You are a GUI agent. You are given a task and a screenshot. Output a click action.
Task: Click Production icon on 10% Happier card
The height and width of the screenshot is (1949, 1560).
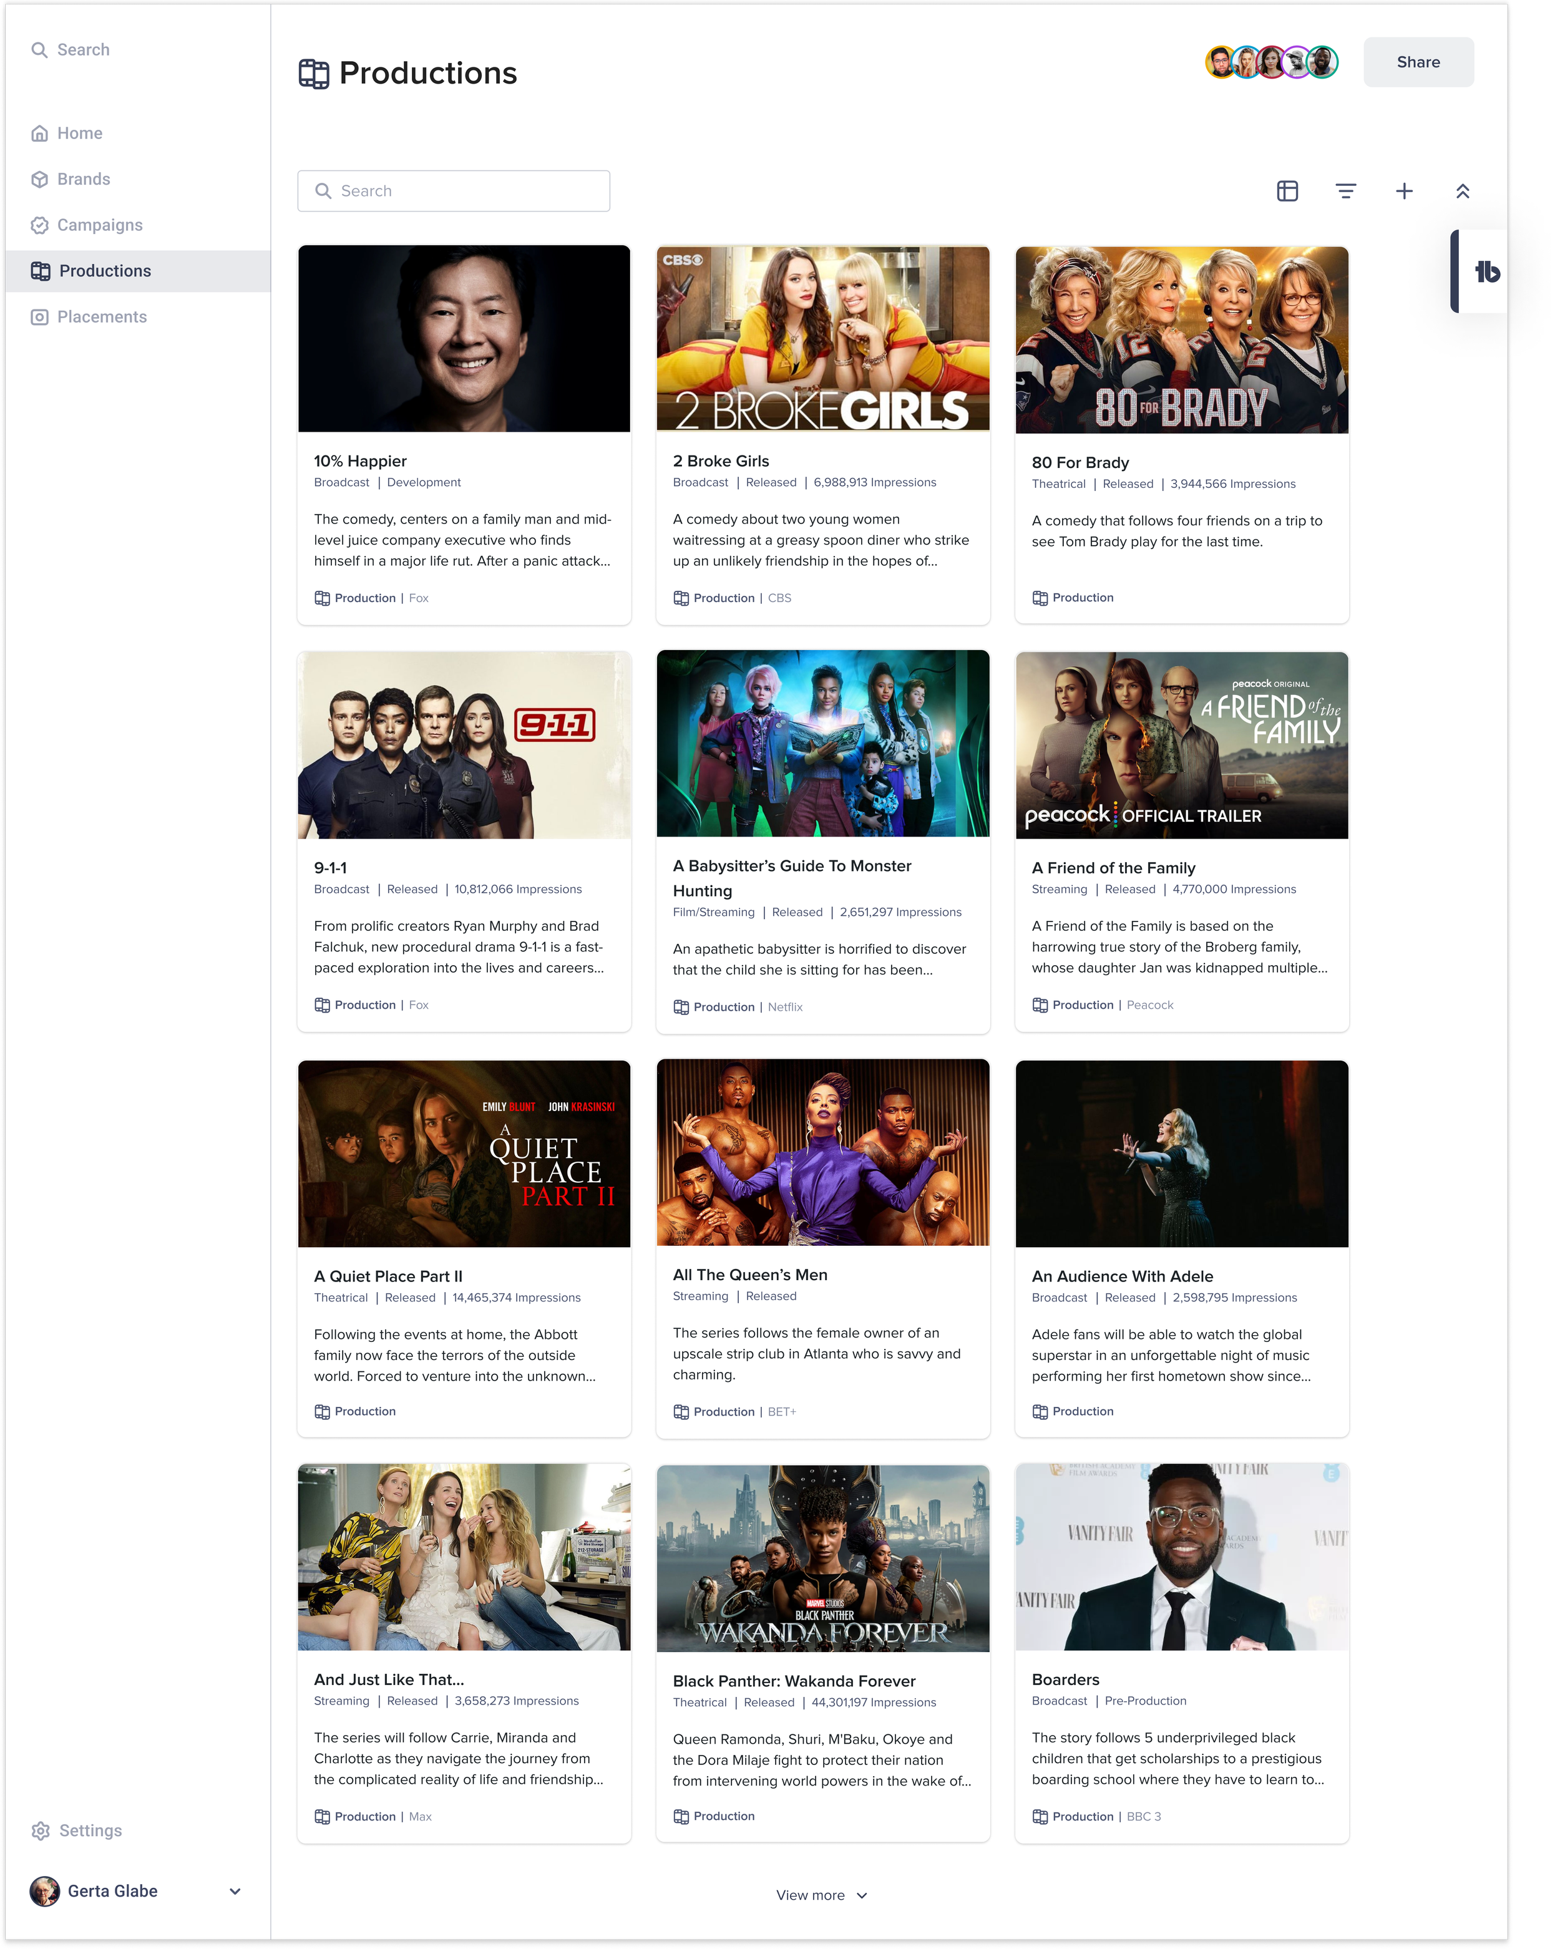pyautogui.click(x=322, y=598)
